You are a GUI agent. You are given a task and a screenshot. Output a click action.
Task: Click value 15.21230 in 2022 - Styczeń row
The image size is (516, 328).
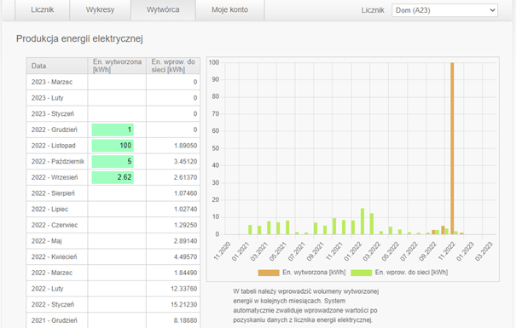click(184, 304)
